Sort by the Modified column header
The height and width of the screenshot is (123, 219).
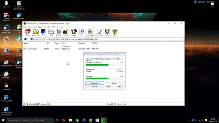click(x=81, y=43)
